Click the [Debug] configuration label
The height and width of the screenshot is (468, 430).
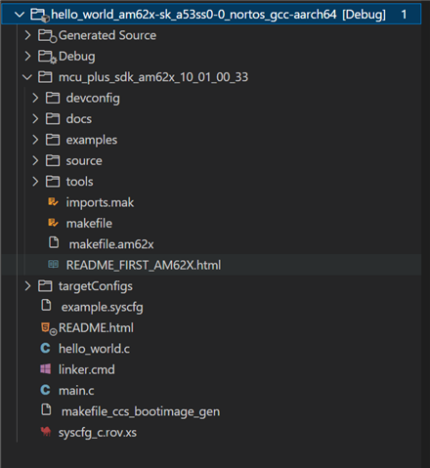click(x=364, y=15)
